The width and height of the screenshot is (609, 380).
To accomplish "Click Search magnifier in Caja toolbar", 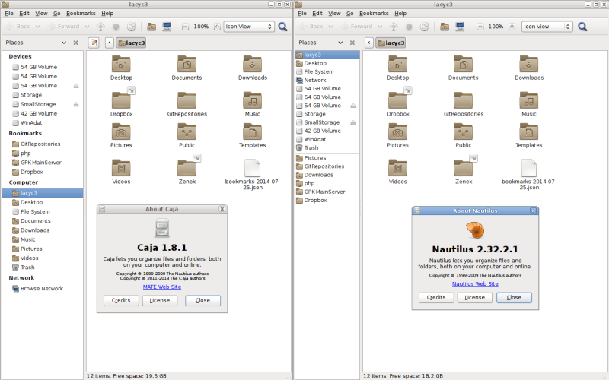I will 282,27.
